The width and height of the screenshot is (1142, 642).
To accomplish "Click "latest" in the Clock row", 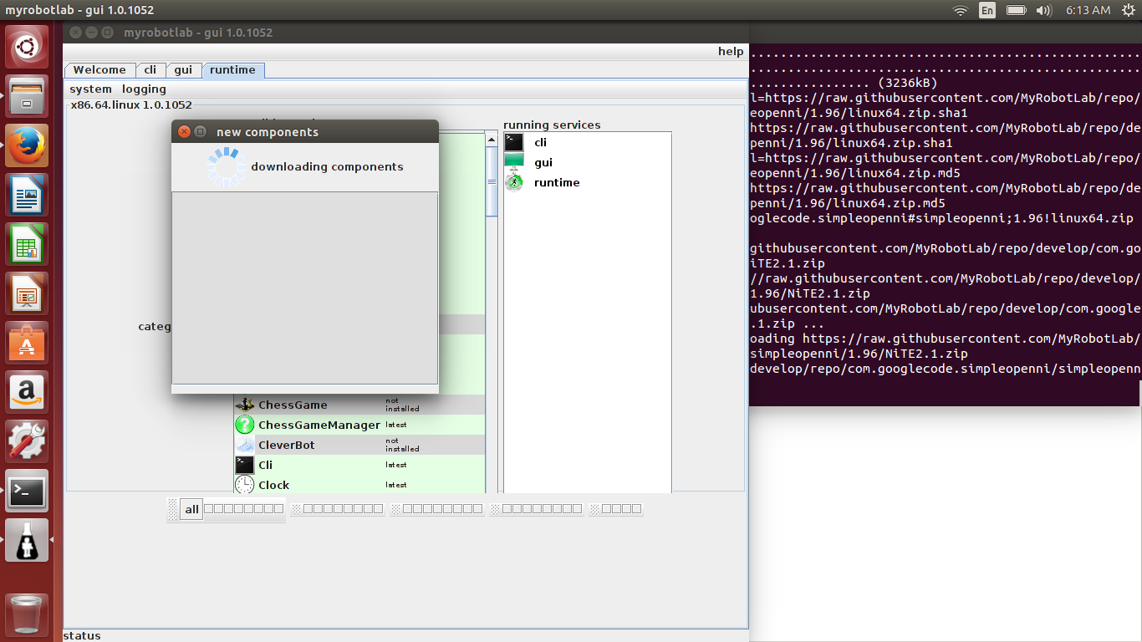I will pos(396,485).
